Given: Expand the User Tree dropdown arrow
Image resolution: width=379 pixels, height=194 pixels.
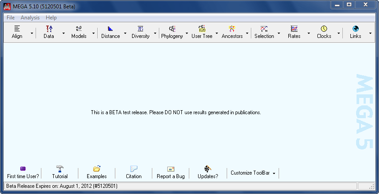Looking at the screenshot, I should 217,33.
